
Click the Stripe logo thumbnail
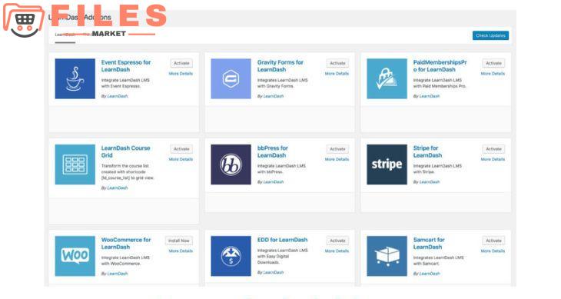pyautogui.click(x=387, y=164)
